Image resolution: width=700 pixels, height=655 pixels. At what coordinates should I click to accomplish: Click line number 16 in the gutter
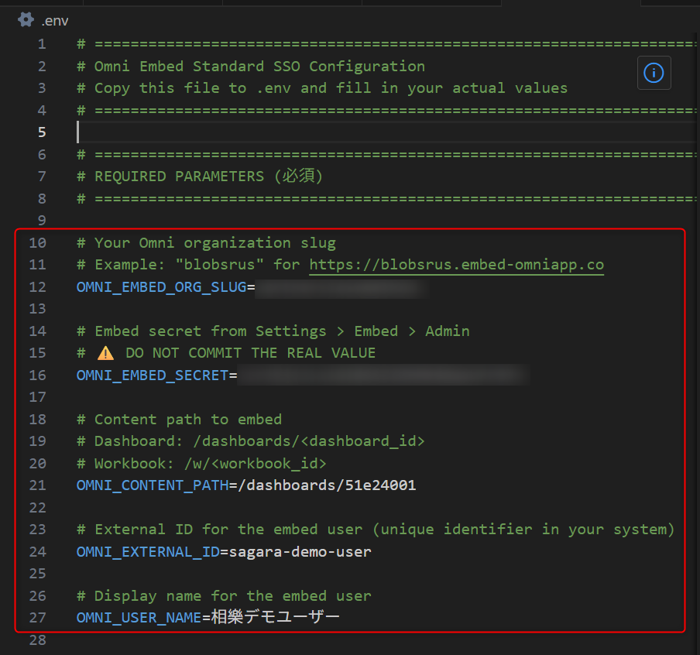coord(37,376)
